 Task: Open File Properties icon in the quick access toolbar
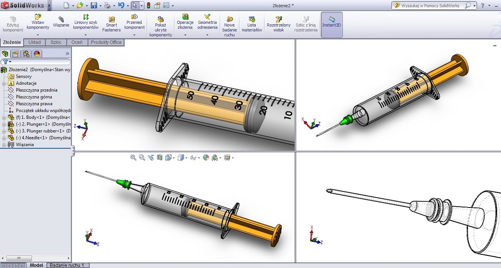tap(157, 5)
